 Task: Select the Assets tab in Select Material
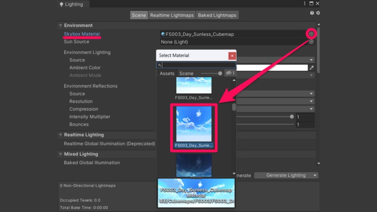[x=167, y=73]
